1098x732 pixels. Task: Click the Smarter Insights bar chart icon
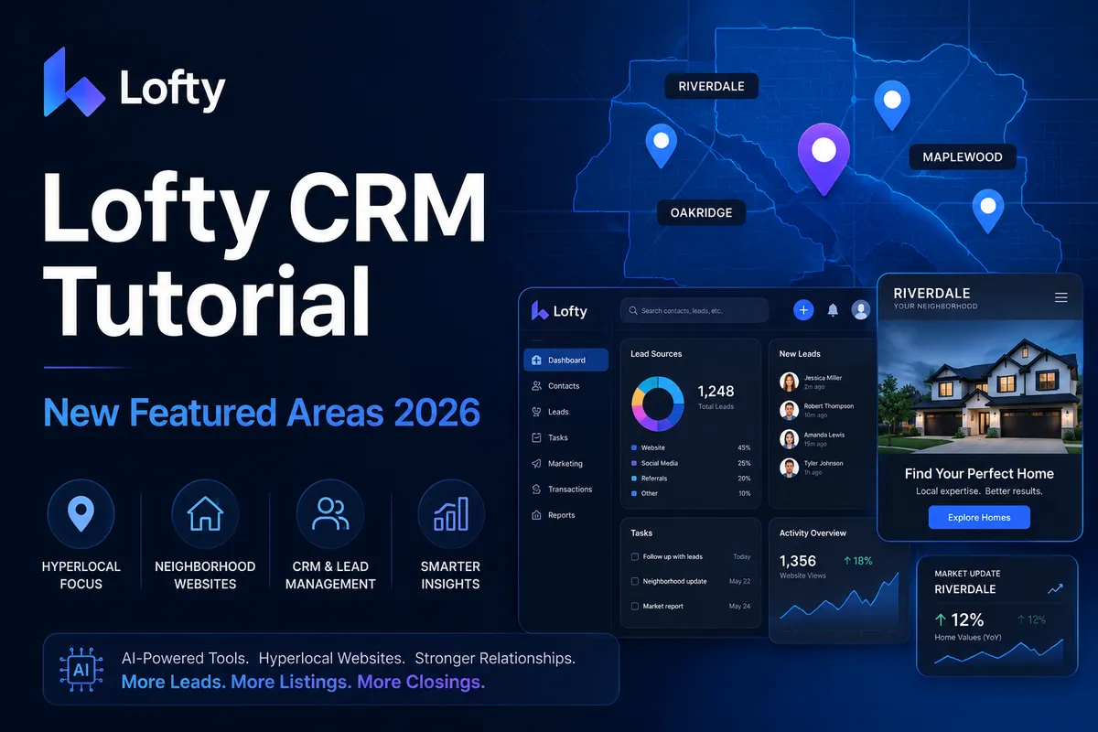coord(451,514)
